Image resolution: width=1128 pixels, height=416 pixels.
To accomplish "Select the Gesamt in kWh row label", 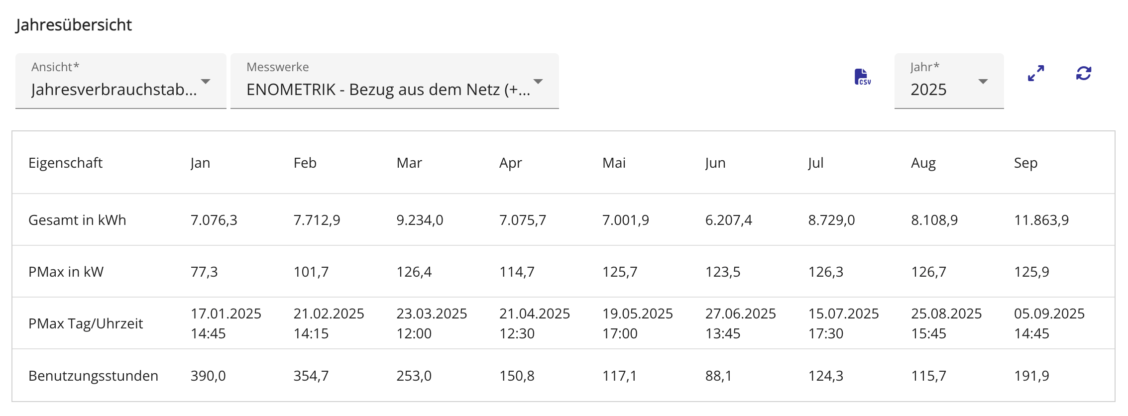I will [77, 219].
